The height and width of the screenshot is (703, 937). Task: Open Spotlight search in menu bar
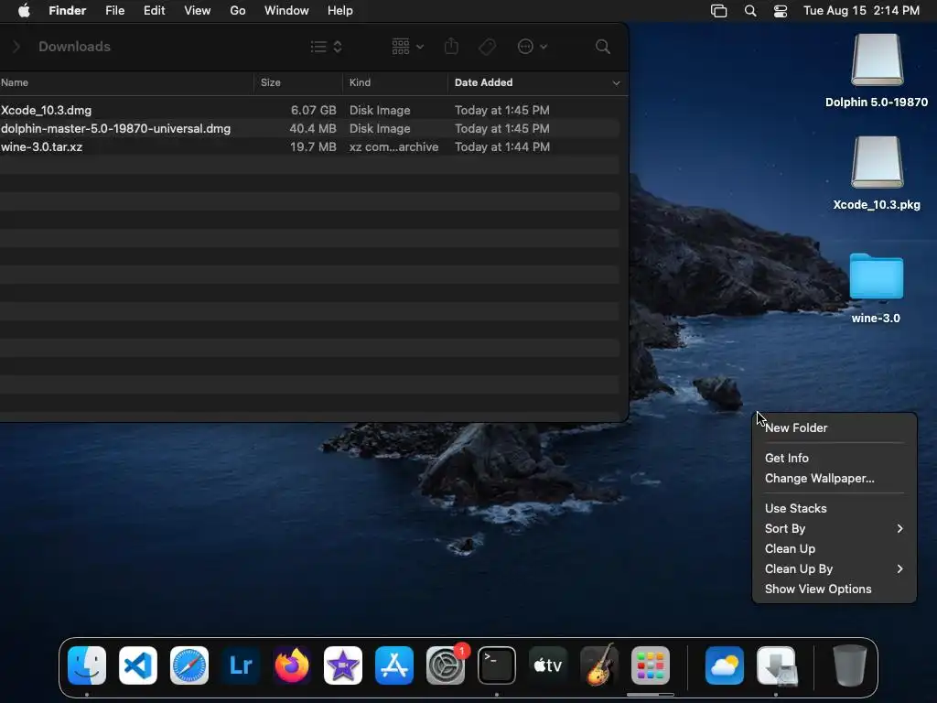750,11
